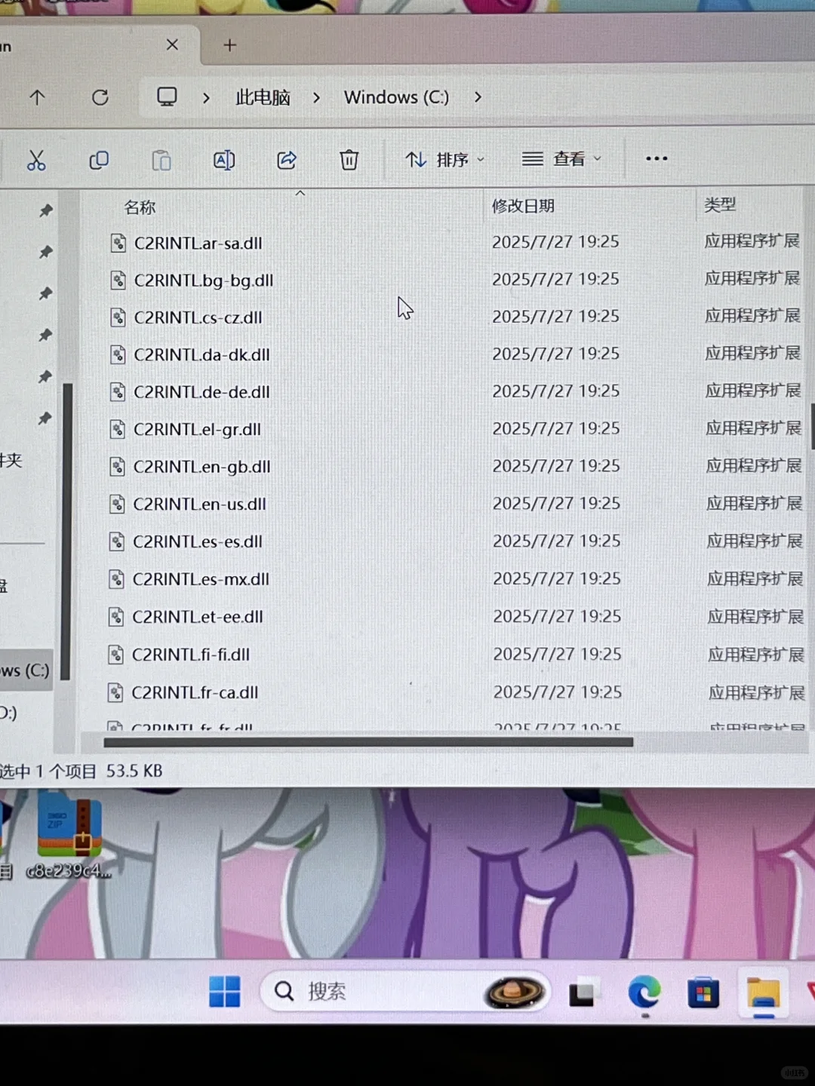
Task: Select file C2RINTL.es-es.dll
Action: [x=198, y=541]
